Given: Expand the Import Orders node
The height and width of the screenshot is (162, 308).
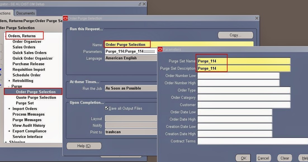Looking at the screenshot, I should (x=9, y=109).
